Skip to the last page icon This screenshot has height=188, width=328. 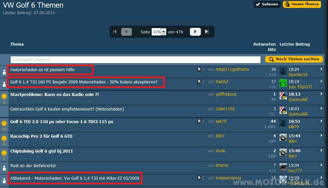click(x=207, y=32)
